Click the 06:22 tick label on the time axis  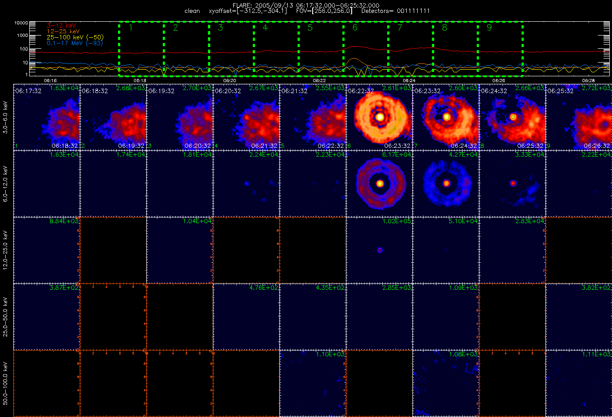pyautogui.click(x=319, y=81)
